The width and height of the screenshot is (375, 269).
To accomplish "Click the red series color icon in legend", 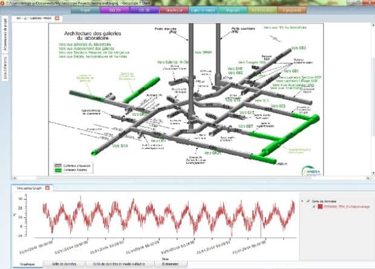I will pyautogui.click(x=319, y=206).
